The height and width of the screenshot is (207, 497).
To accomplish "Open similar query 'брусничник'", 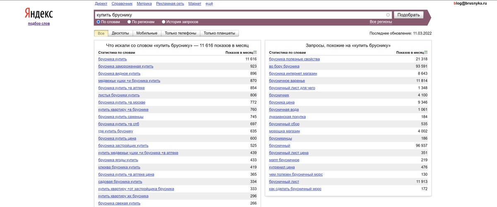I will [x=279, y=95].
